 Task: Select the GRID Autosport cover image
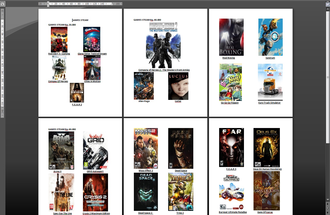(95, 150)
